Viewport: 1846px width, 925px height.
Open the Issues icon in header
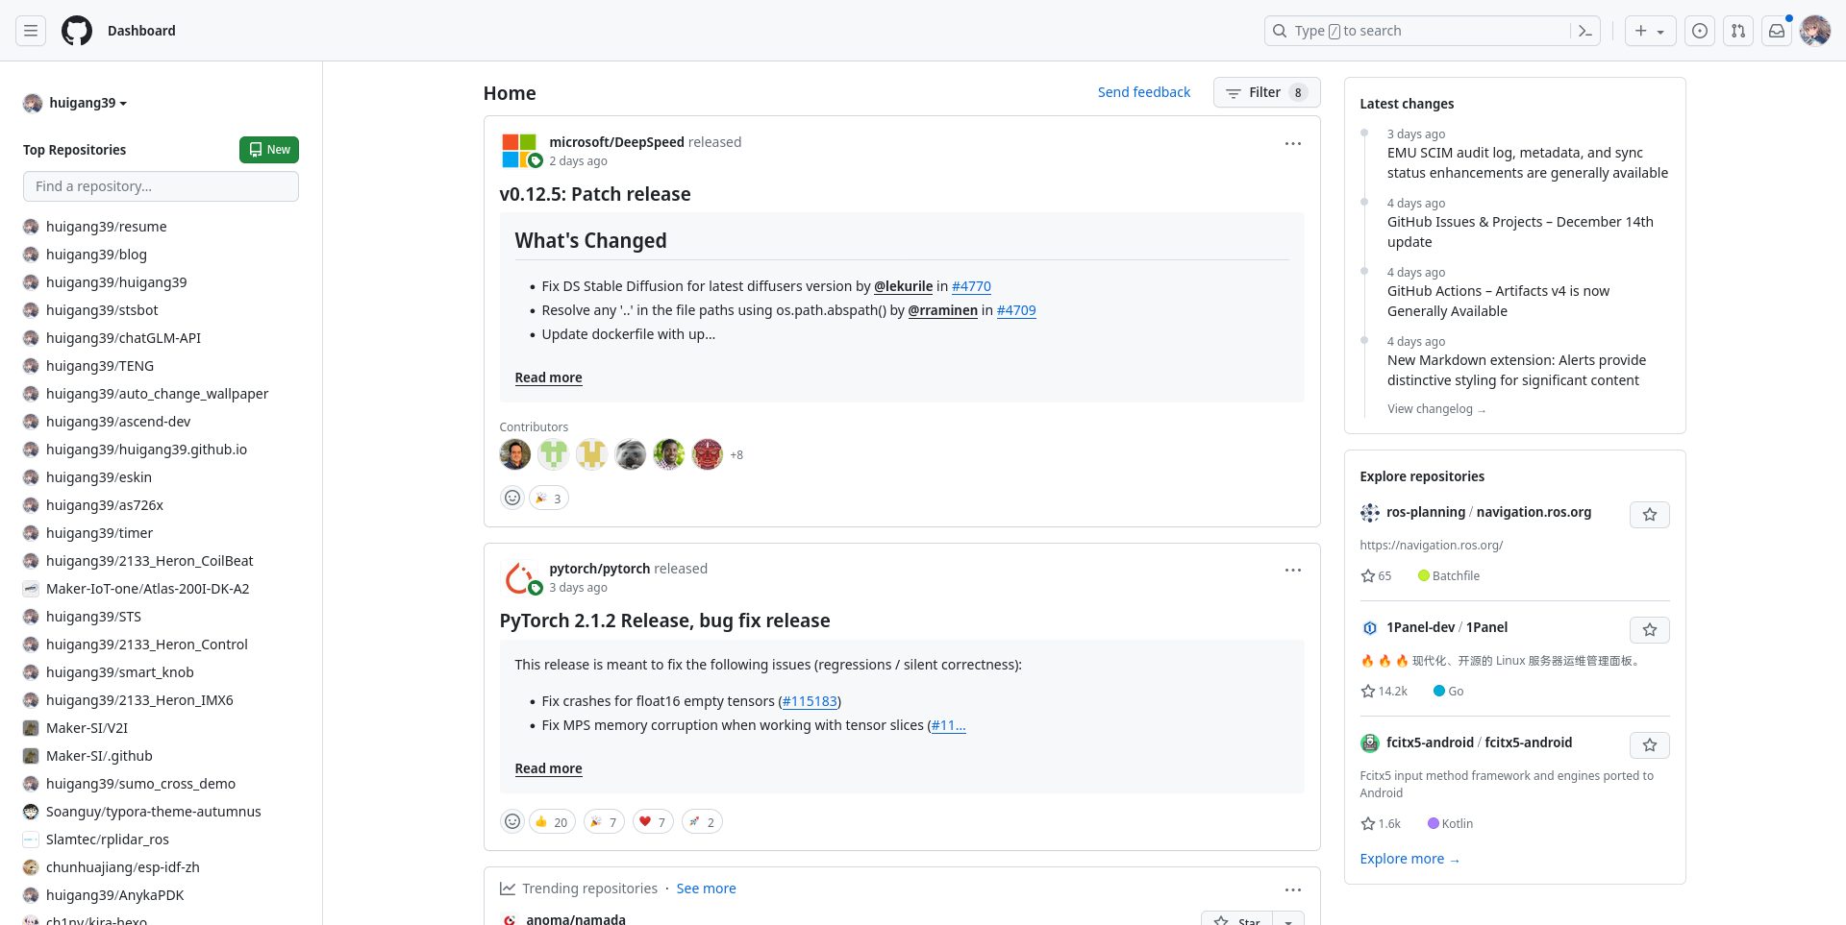point(1700,31)
